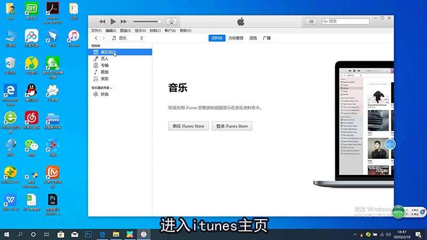
Task: Click the iTunes previous track rewind button
Action: 102,21
